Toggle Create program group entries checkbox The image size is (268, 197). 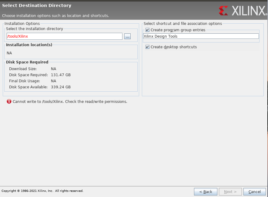pyautogui.click(x=147, y=30)
